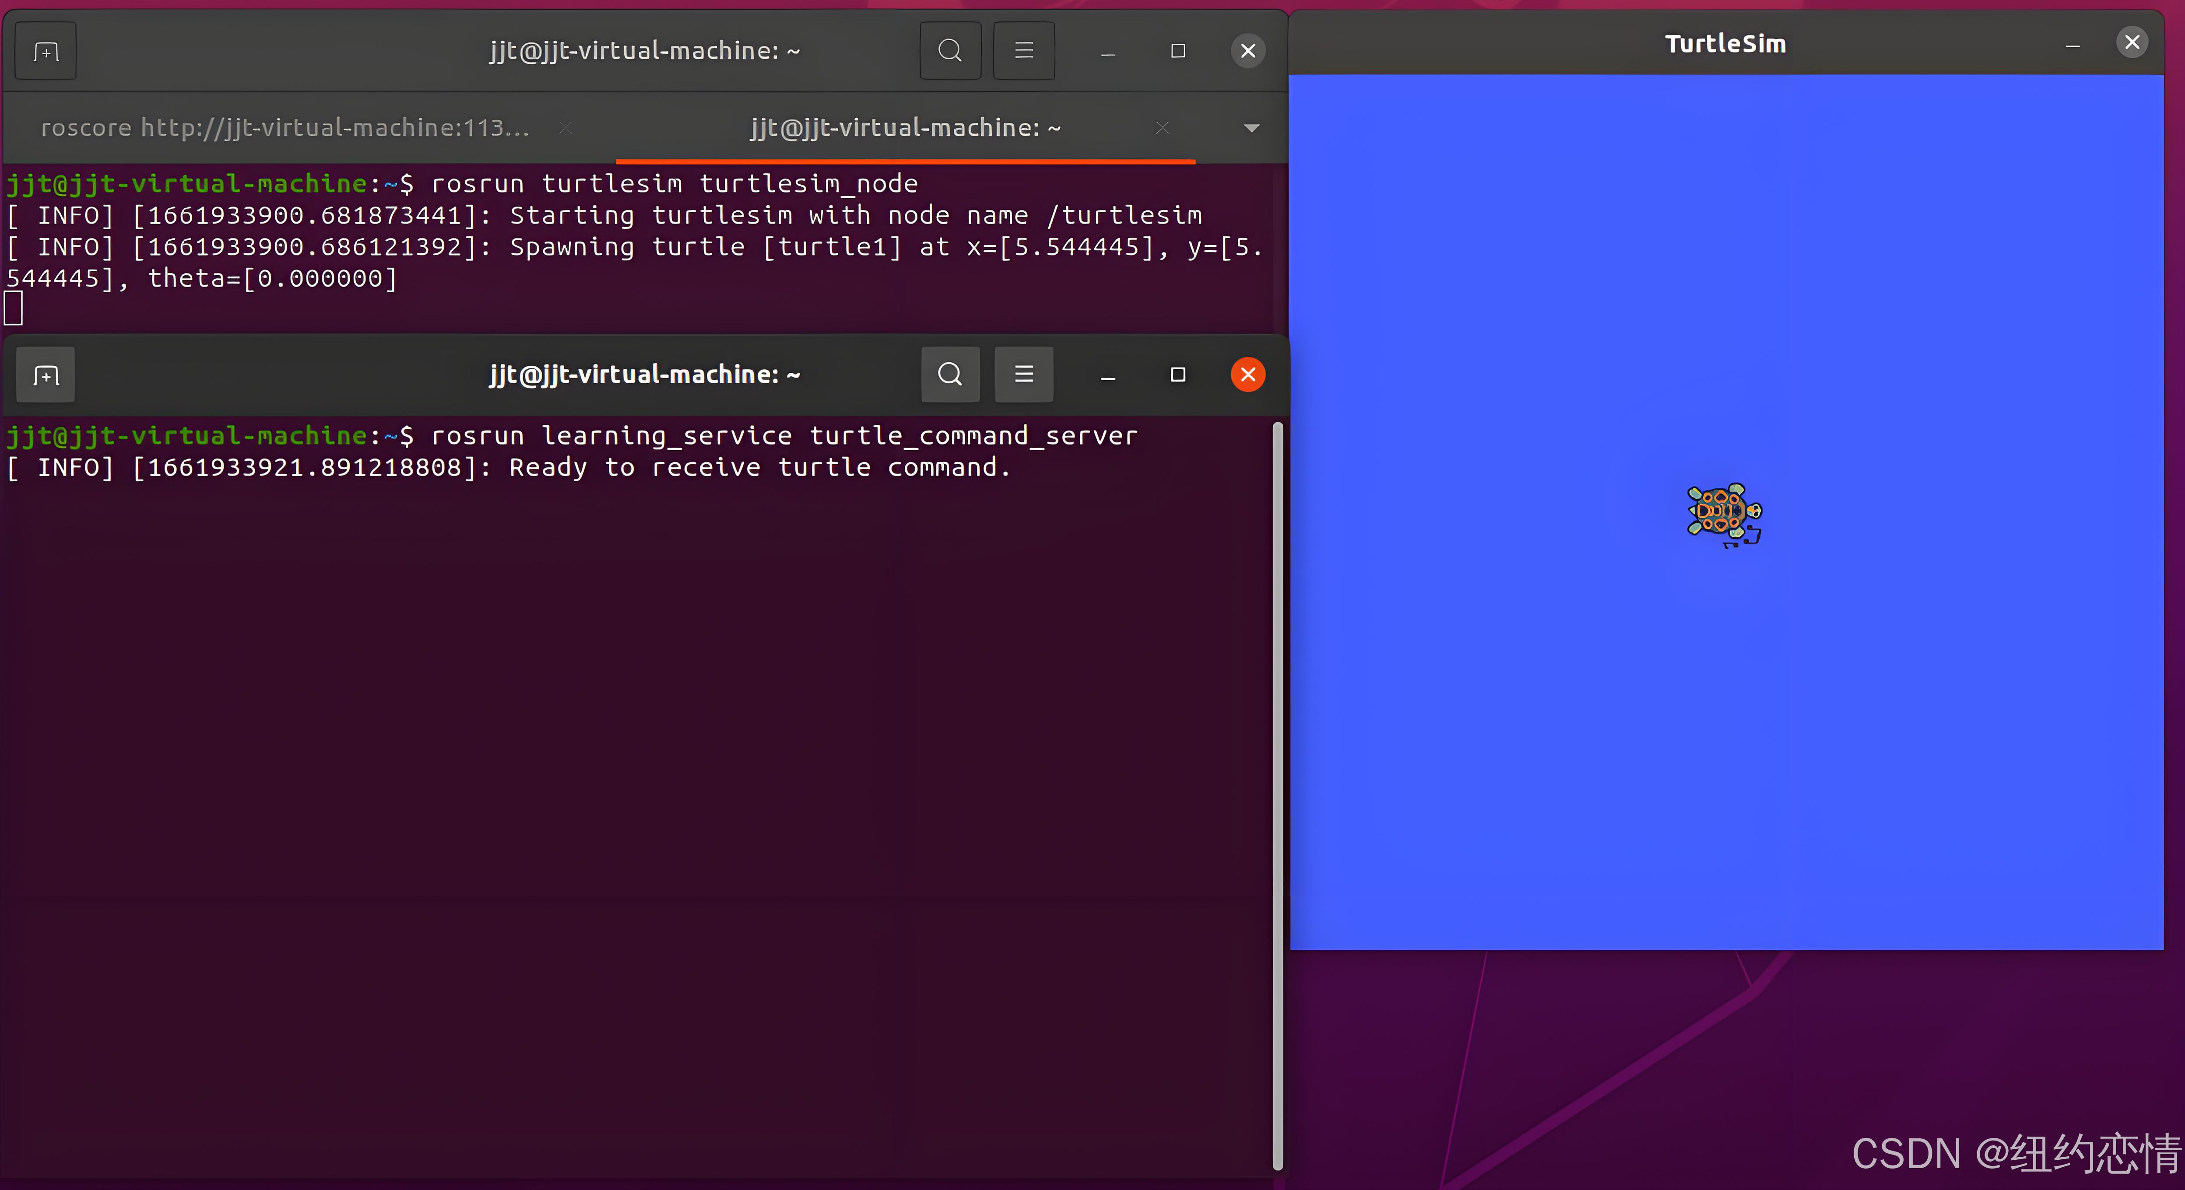Select the jjt@jjt-virtual-machine tab
The height and width of the screenshot is (1190, 2185).
pos(904,128)
